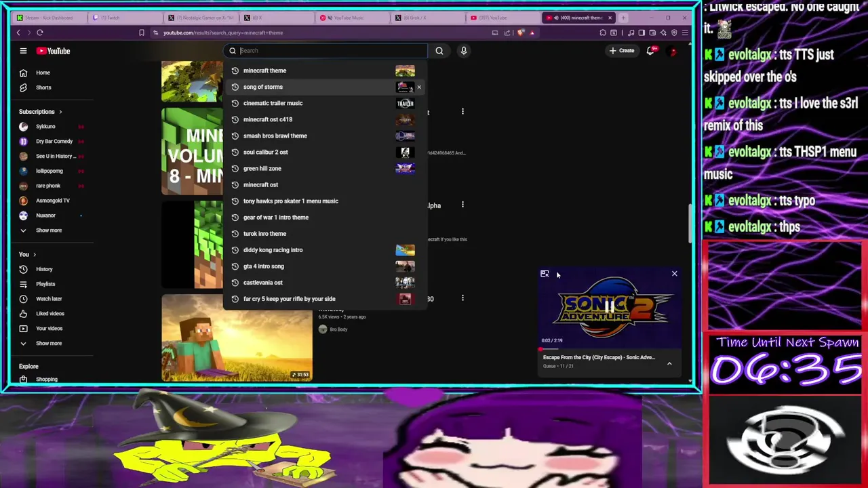Click the browser address bar URL

[x=223, y=33]
